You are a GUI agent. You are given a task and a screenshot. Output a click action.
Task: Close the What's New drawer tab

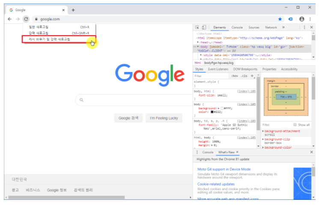pyautogui.click(x=237, y=152)
